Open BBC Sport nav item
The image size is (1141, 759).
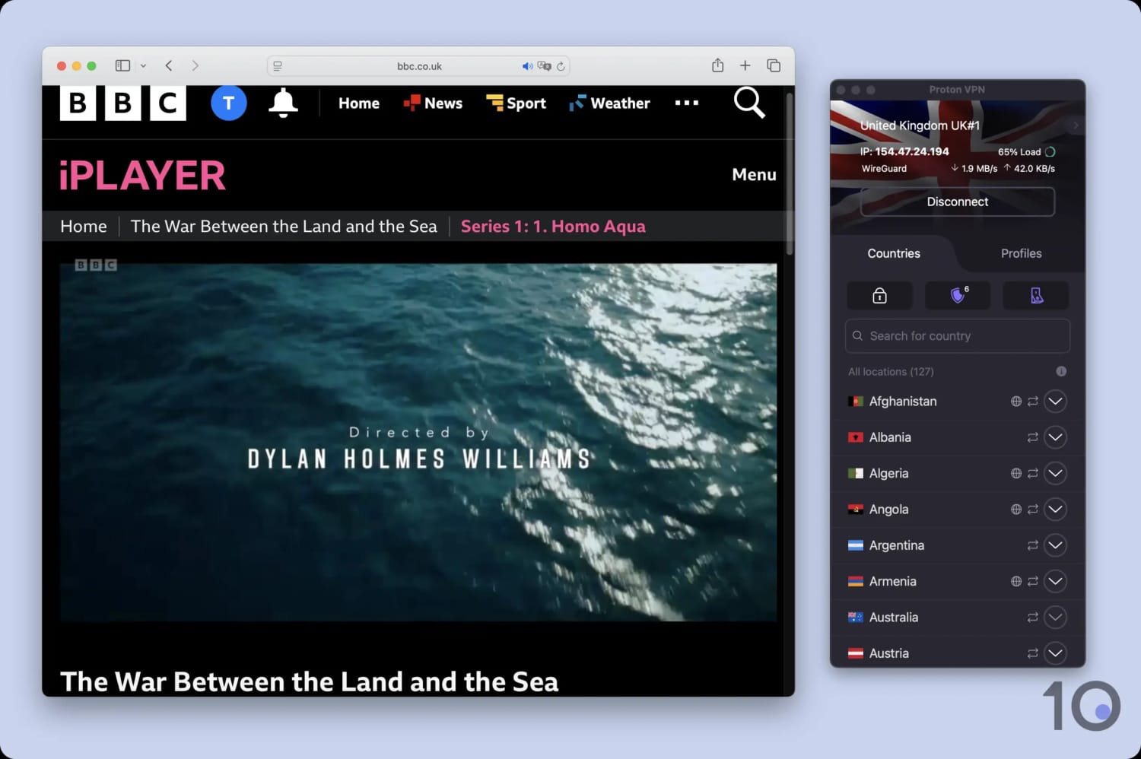(516, 103)
